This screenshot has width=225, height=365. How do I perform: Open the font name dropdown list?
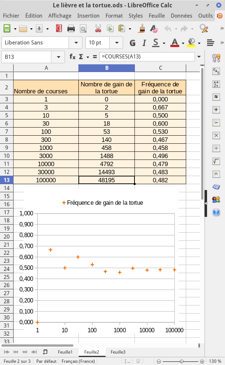click(76, 43)
